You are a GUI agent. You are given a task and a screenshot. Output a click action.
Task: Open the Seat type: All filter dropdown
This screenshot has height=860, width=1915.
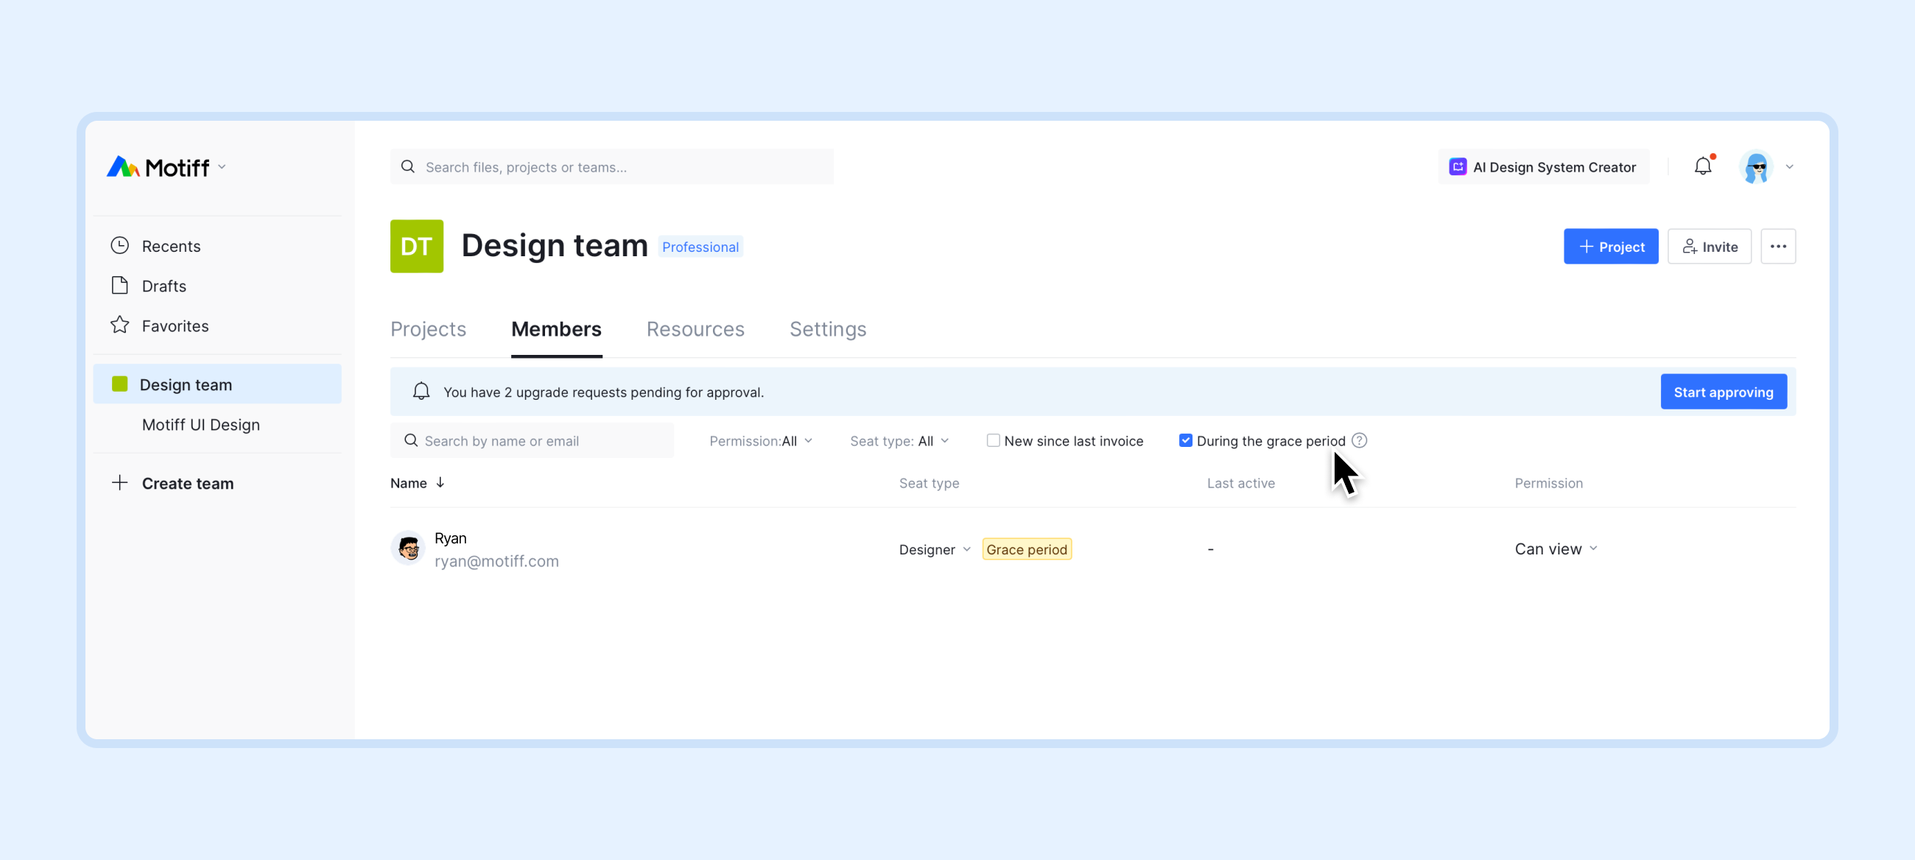pyautogui.click(x=899, y=441)
